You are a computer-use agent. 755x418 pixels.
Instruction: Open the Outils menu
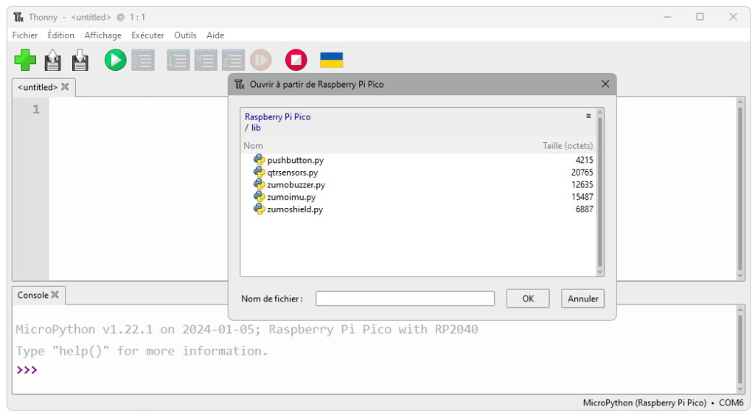(x=185, y=35)
